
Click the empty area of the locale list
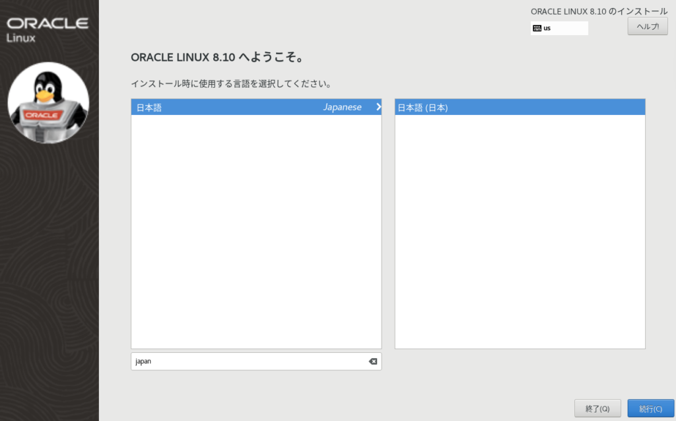point(520,231)
